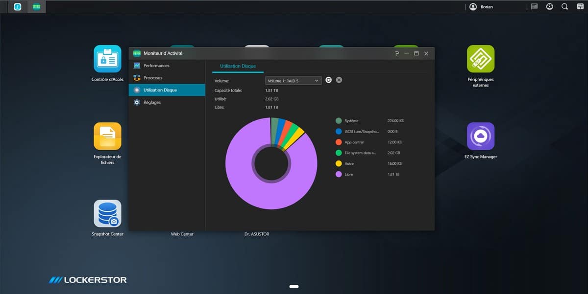Launch the EZ Sync Manager app

tap(481, 136)
